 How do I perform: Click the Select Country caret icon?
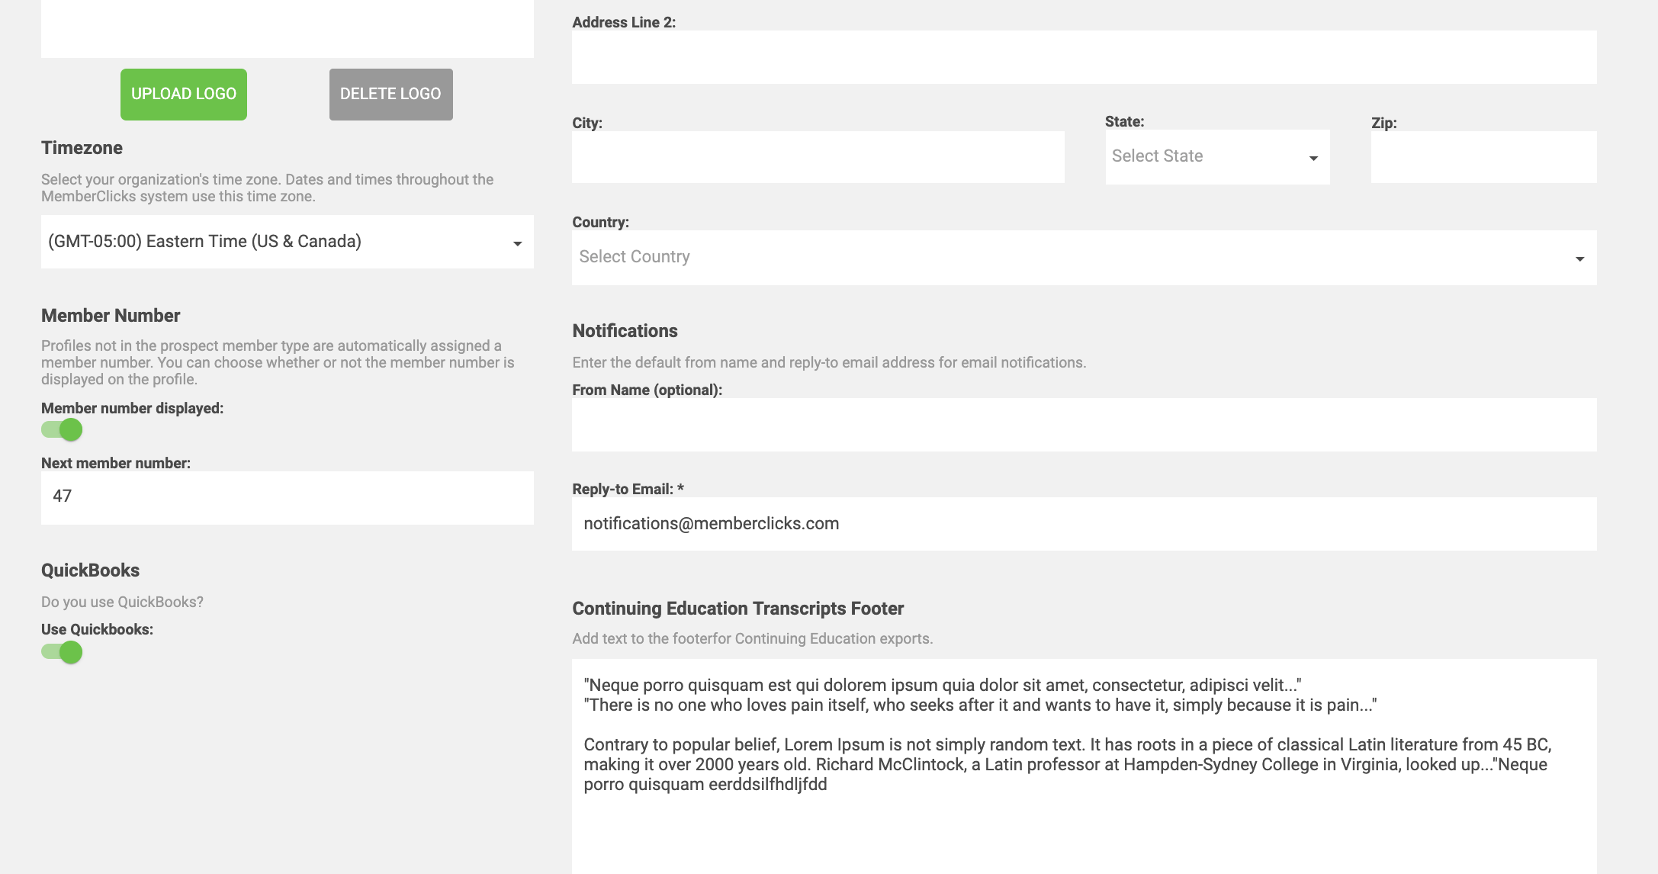1579,259
